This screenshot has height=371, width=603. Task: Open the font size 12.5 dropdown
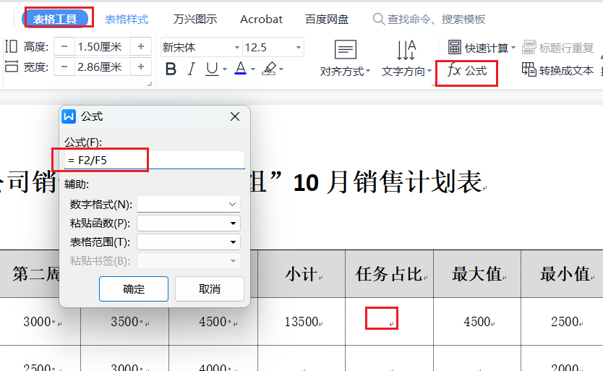pos(299,48)
